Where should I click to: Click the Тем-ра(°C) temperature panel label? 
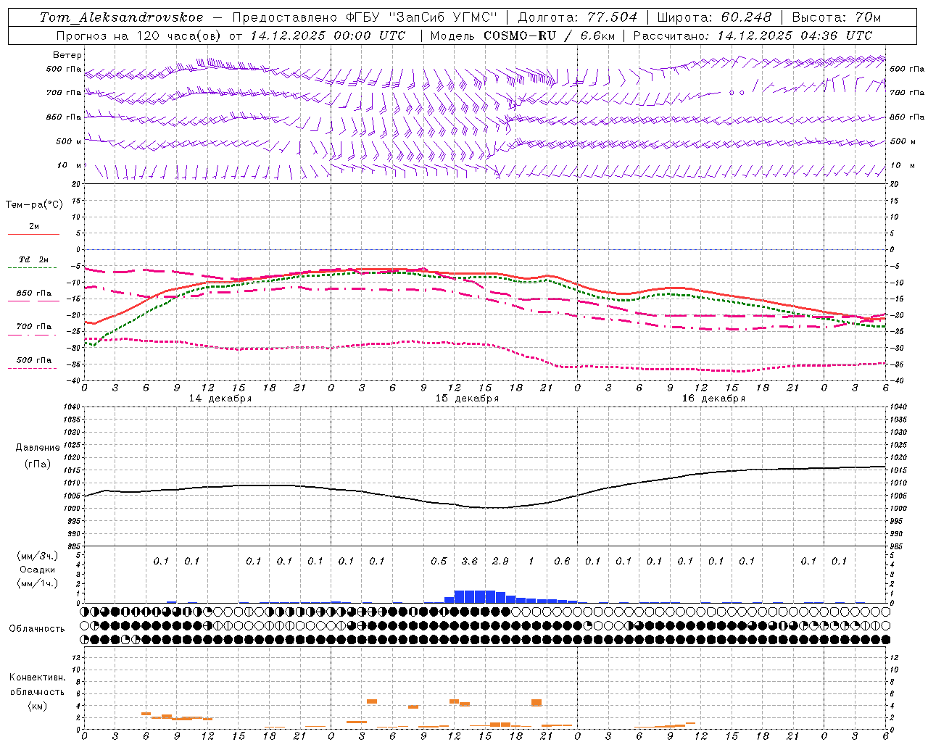pos(34,204)
